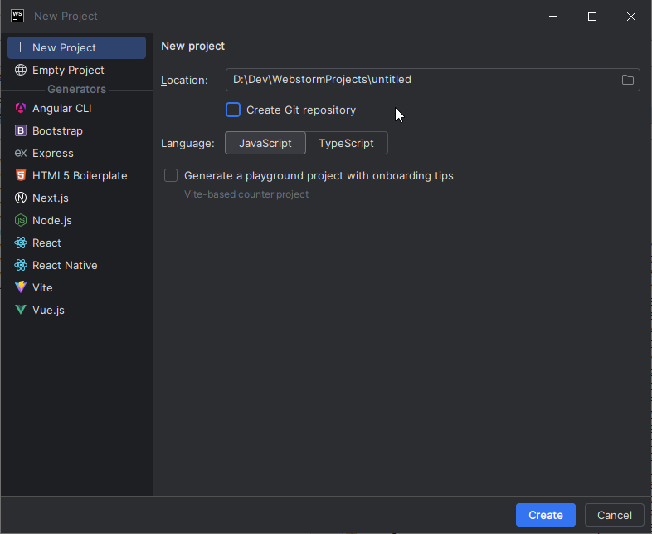Switch language to TypeScript
The height and width of the screenshot is (534, 652).
point(347,143)
